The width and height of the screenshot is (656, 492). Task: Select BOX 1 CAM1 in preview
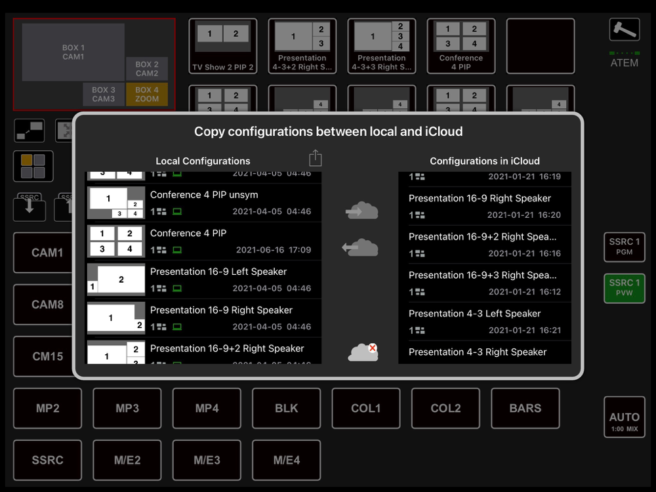(x=73, y=52)
